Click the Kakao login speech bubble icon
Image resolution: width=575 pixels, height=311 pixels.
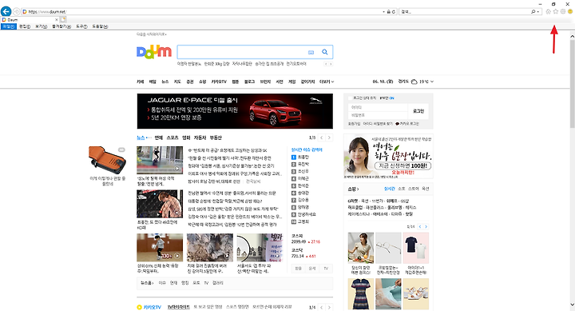[397, 124]
